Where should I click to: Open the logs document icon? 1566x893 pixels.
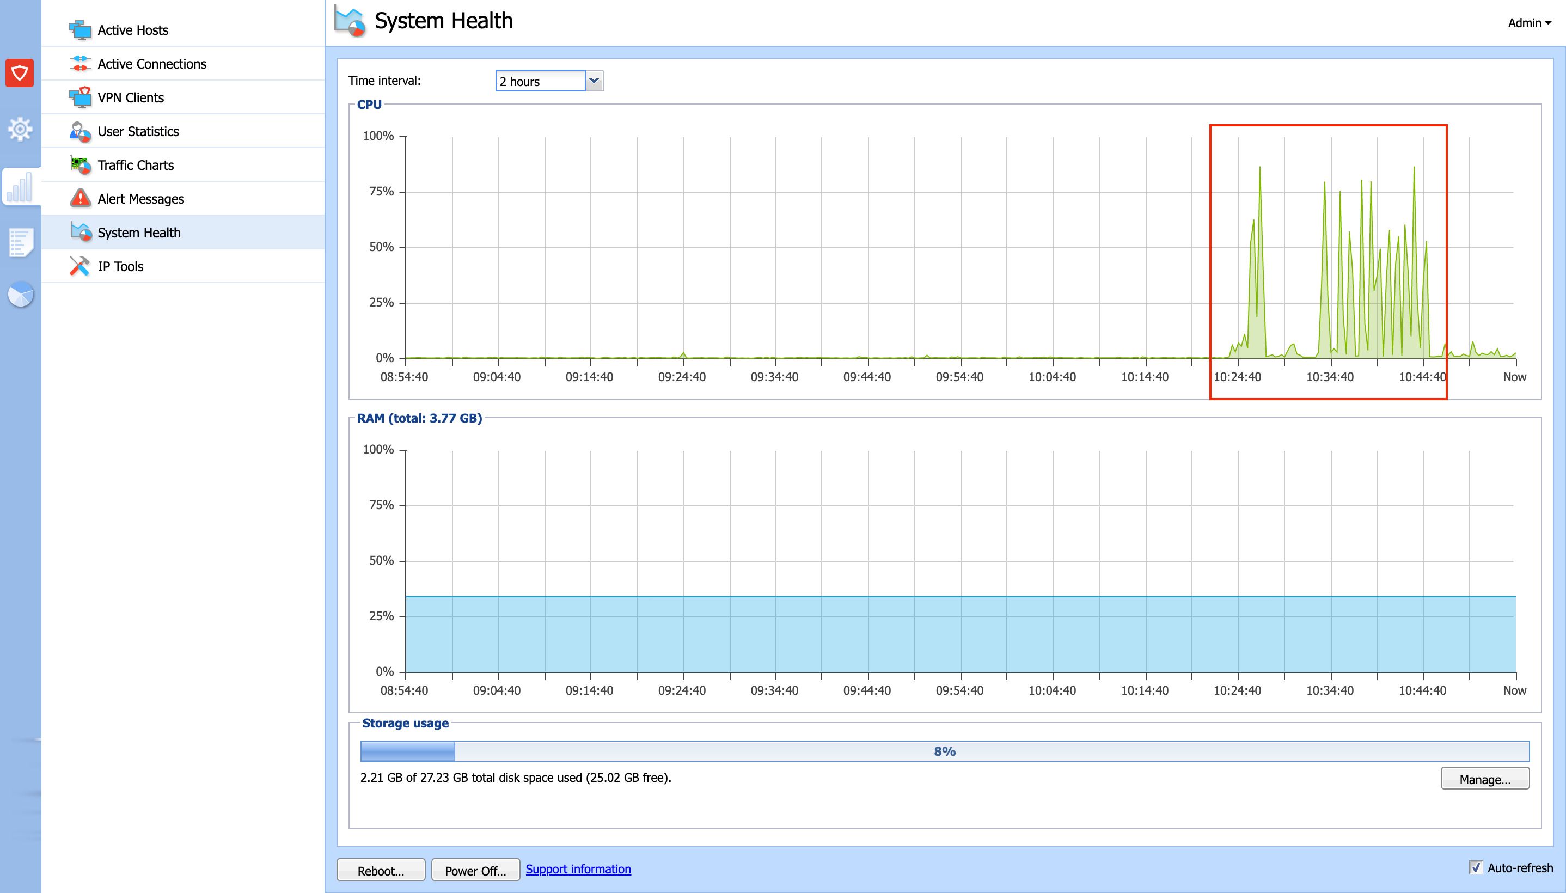coord(20,242)
